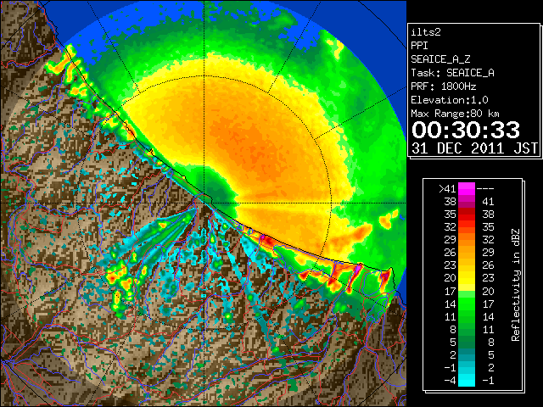Click the 'Max Range:80 km' text
543x407 pixels.
click(455, 114)
